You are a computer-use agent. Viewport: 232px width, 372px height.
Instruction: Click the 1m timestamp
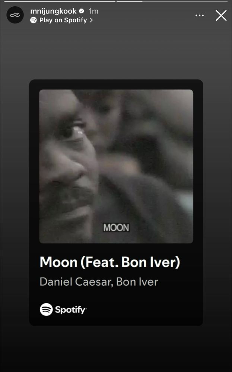click(93, 11)
